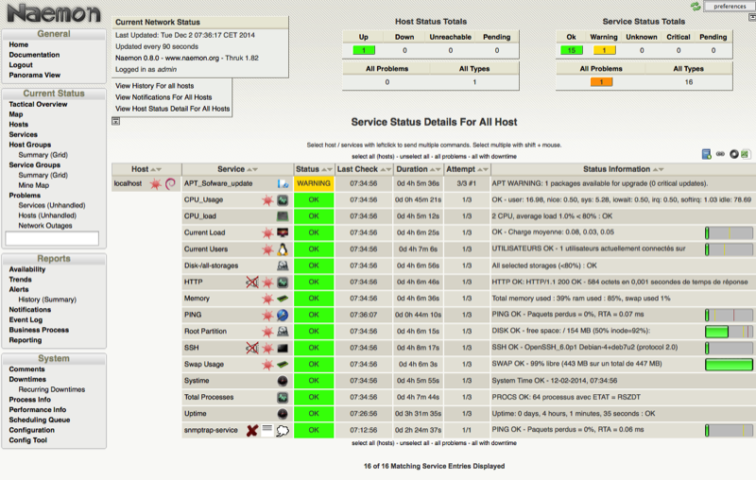756x480 pixels.
Task: Open Tactical Overview in the sidebar
Action: [38, 104]
